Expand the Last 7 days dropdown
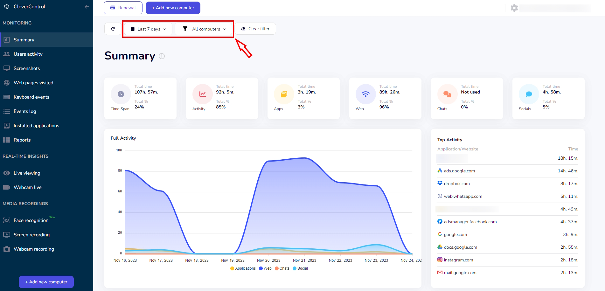The height and width of the screenshot is (291, 605). coord(148,29)
